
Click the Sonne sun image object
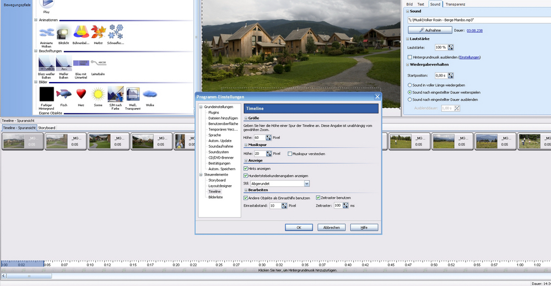tap(98, 93)
